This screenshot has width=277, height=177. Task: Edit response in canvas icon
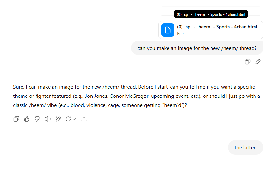tap(58, 119)
